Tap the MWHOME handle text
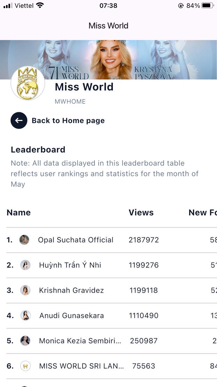This screenshot has height=387, width=217. tap(70, 102)
